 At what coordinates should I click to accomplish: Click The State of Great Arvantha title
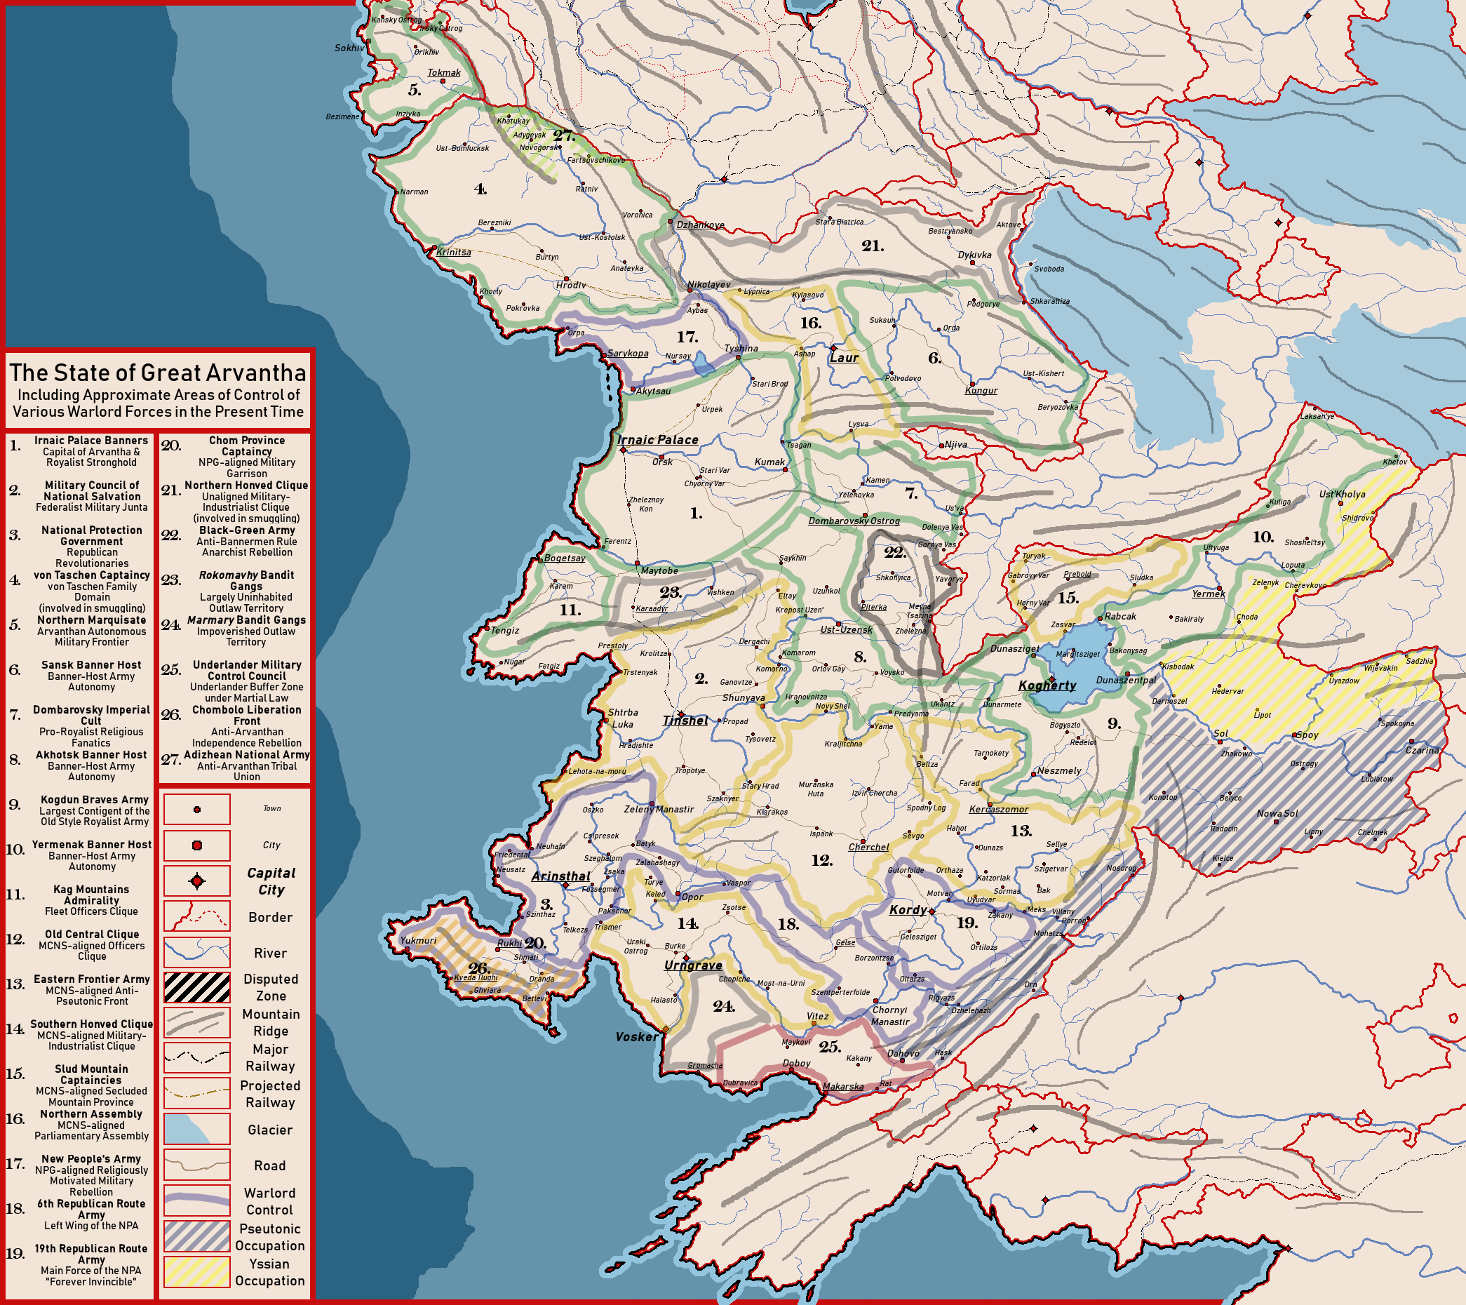158,373
